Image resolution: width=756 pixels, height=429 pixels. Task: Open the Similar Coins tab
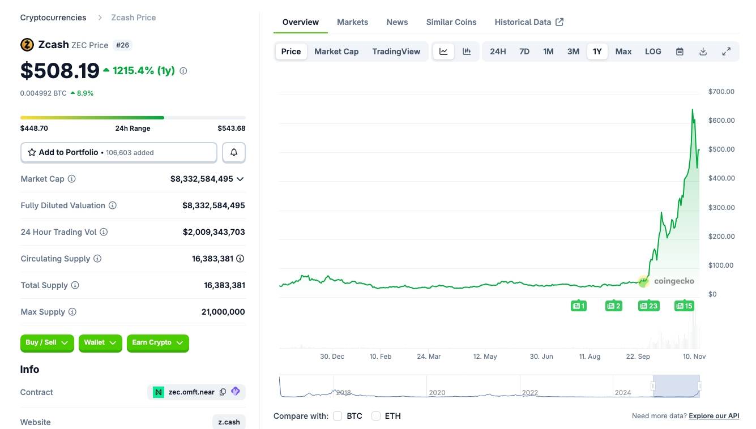click(x=451, y=22)
